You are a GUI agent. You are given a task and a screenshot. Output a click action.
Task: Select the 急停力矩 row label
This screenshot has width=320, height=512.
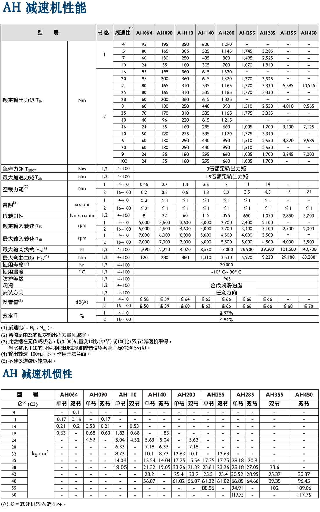click(13, 169)
